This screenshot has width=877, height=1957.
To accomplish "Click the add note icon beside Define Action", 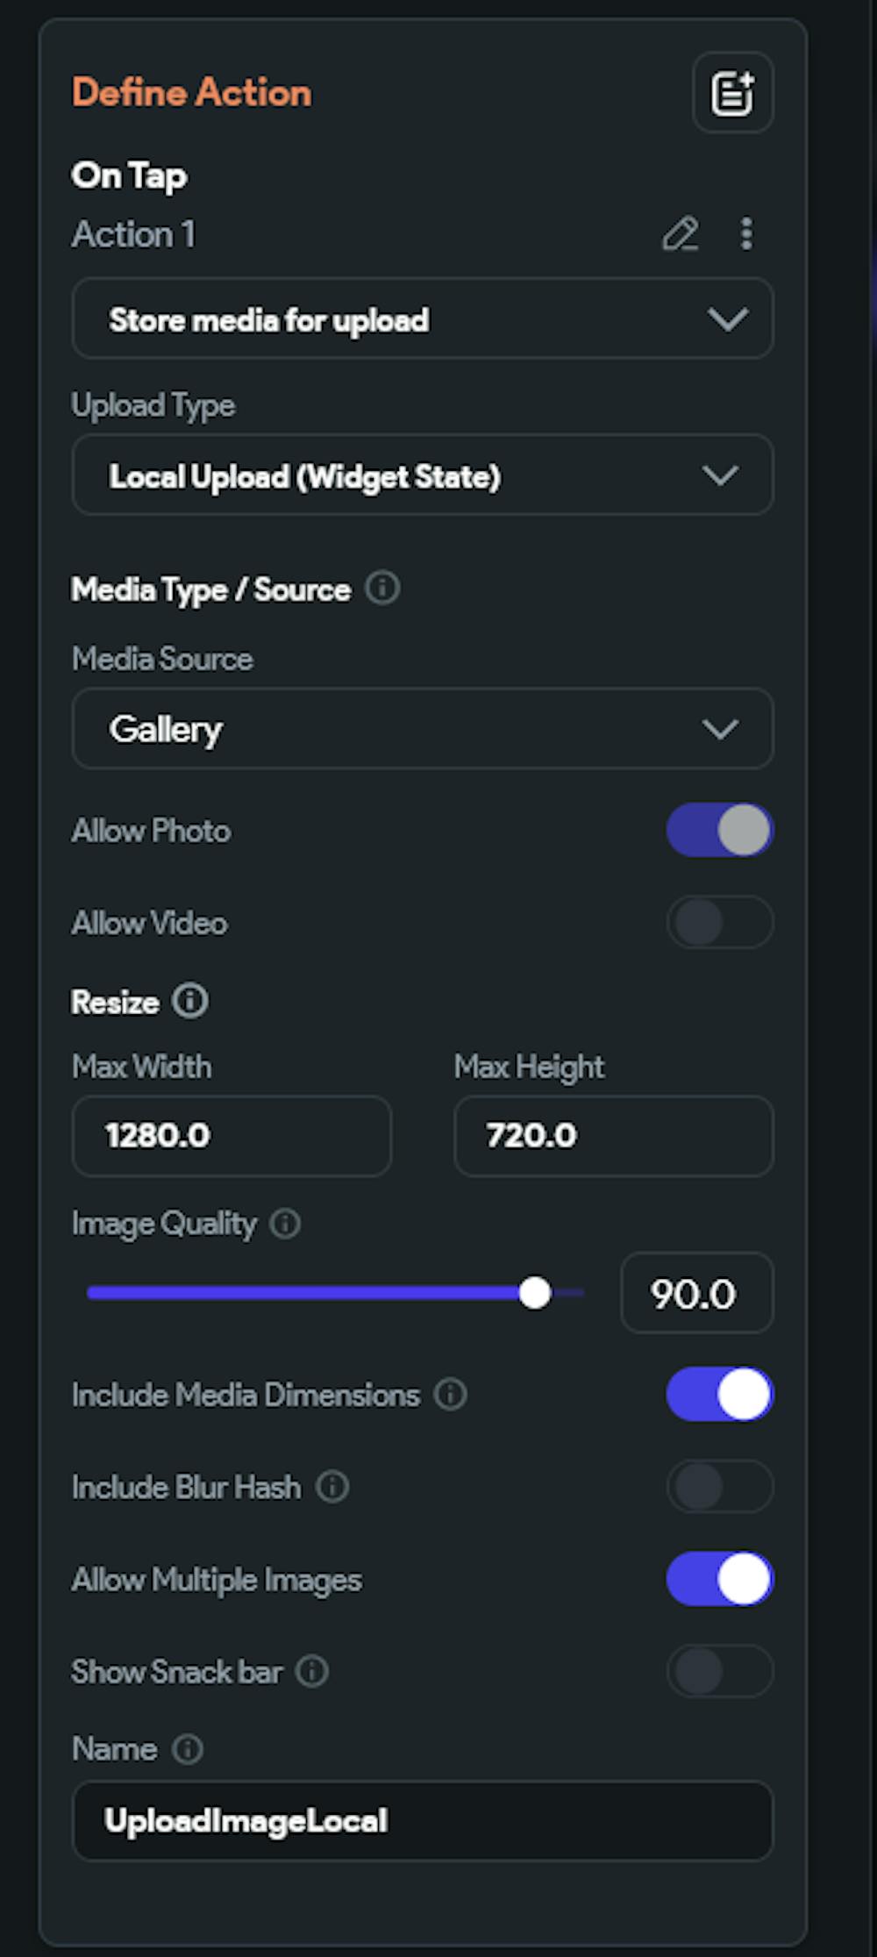I will coord(732,93).
